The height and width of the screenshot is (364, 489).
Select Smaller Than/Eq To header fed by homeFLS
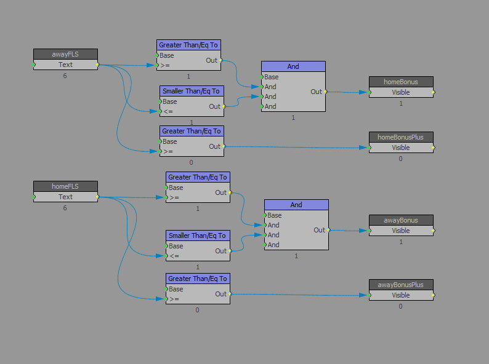tap(198, 235)
